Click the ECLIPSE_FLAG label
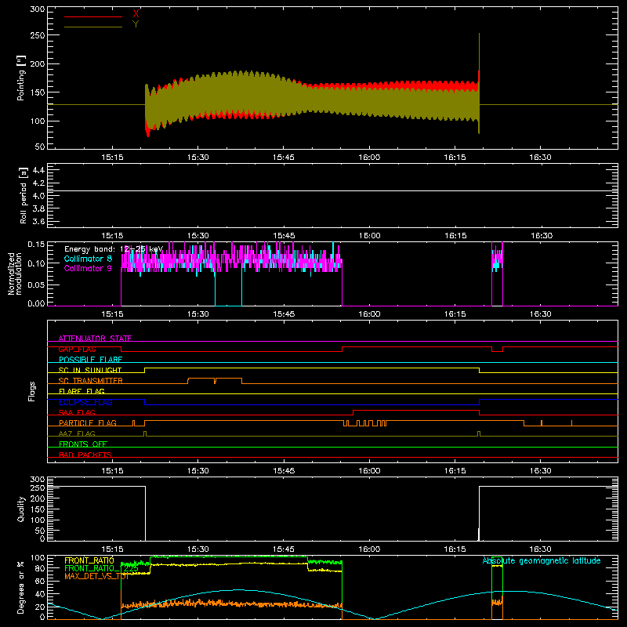627x627 pixels. [x=85, y=402]
